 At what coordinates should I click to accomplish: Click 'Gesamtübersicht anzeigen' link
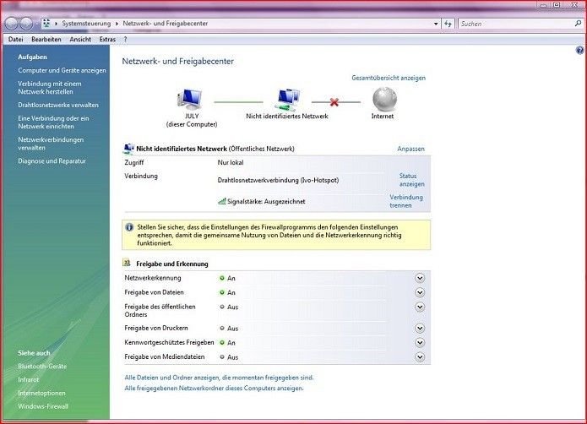click(389, 78)
